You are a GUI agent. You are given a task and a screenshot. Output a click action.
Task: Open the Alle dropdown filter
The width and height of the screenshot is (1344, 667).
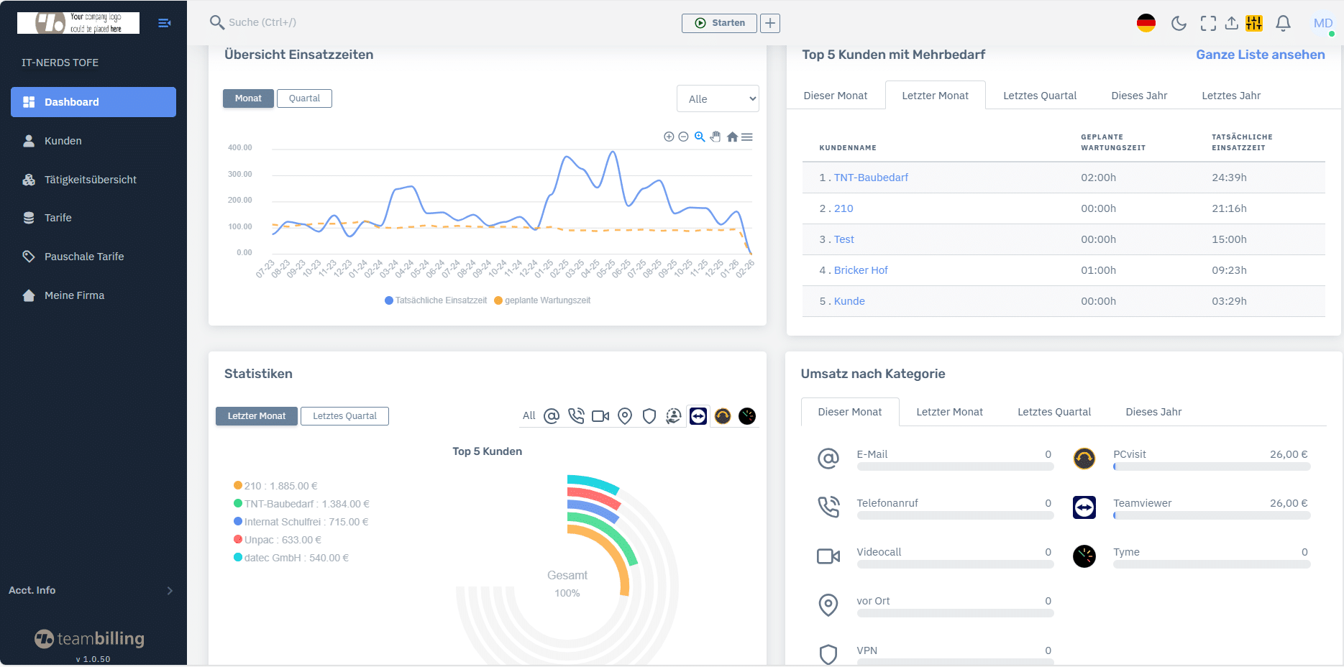pyautogui.click(x=718, y=99)
